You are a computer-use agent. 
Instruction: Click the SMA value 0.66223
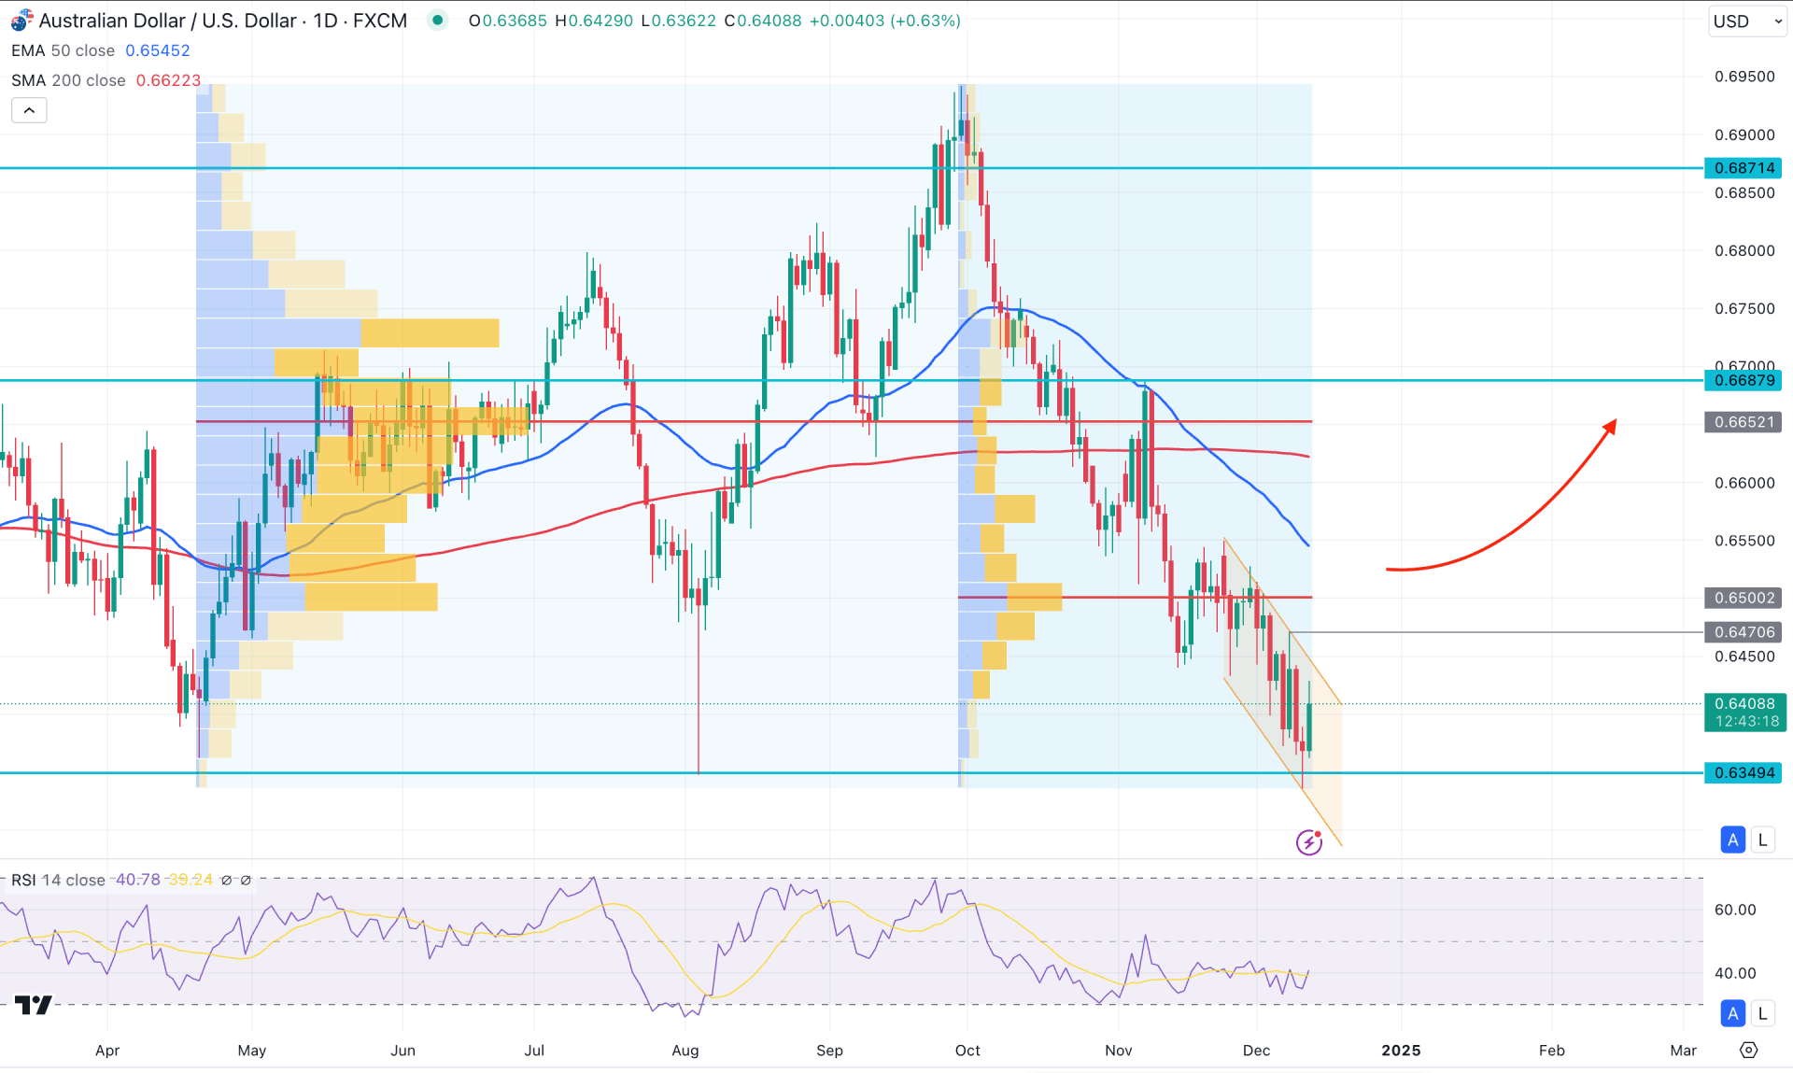pyautogui.click(x=169, y=80)
